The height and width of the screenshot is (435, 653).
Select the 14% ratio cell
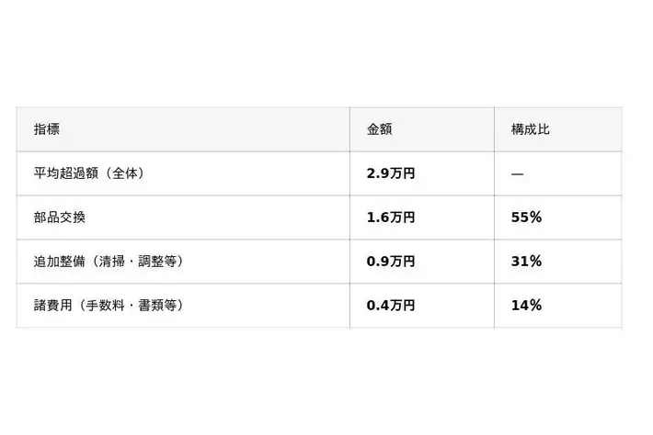pyautogui.click(x=526, y=306)
